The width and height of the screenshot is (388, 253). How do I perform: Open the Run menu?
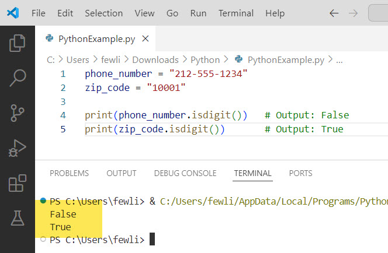(198, 13)
